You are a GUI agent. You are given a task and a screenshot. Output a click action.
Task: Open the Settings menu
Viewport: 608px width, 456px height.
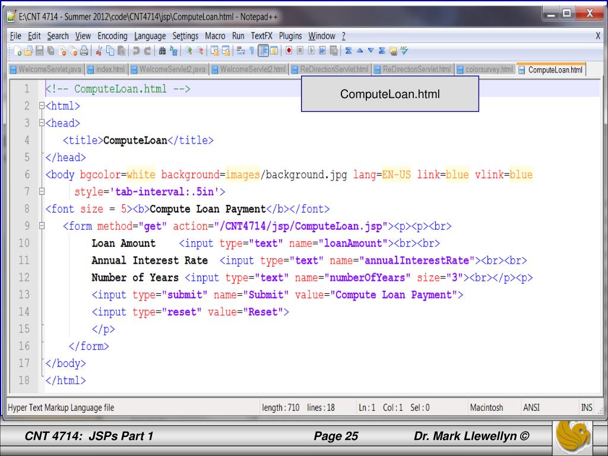(x=185, y=36)
